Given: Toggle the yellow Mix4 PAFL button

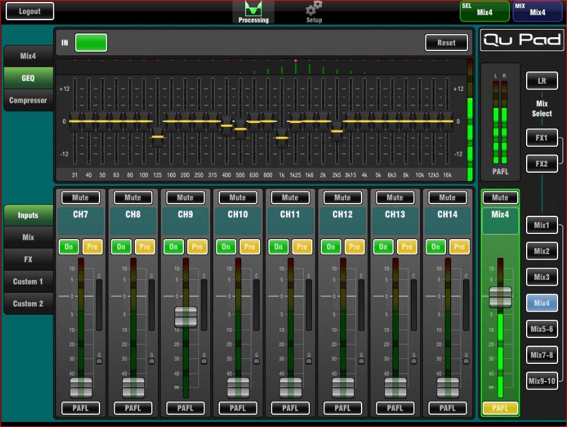Looking at the screenshot, I should (x=500, y=408).
